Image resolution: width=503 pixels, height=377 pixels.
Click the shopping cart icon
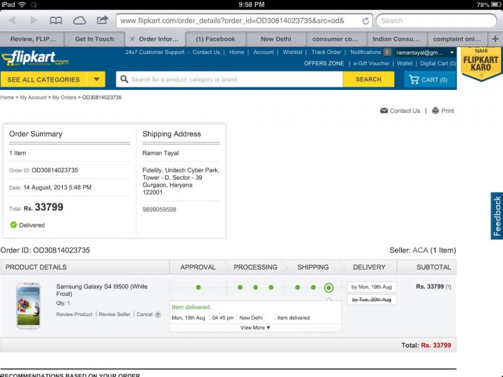pos(414,80)
